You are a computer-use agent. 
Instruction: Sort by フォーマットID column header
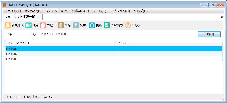(60, 43)
